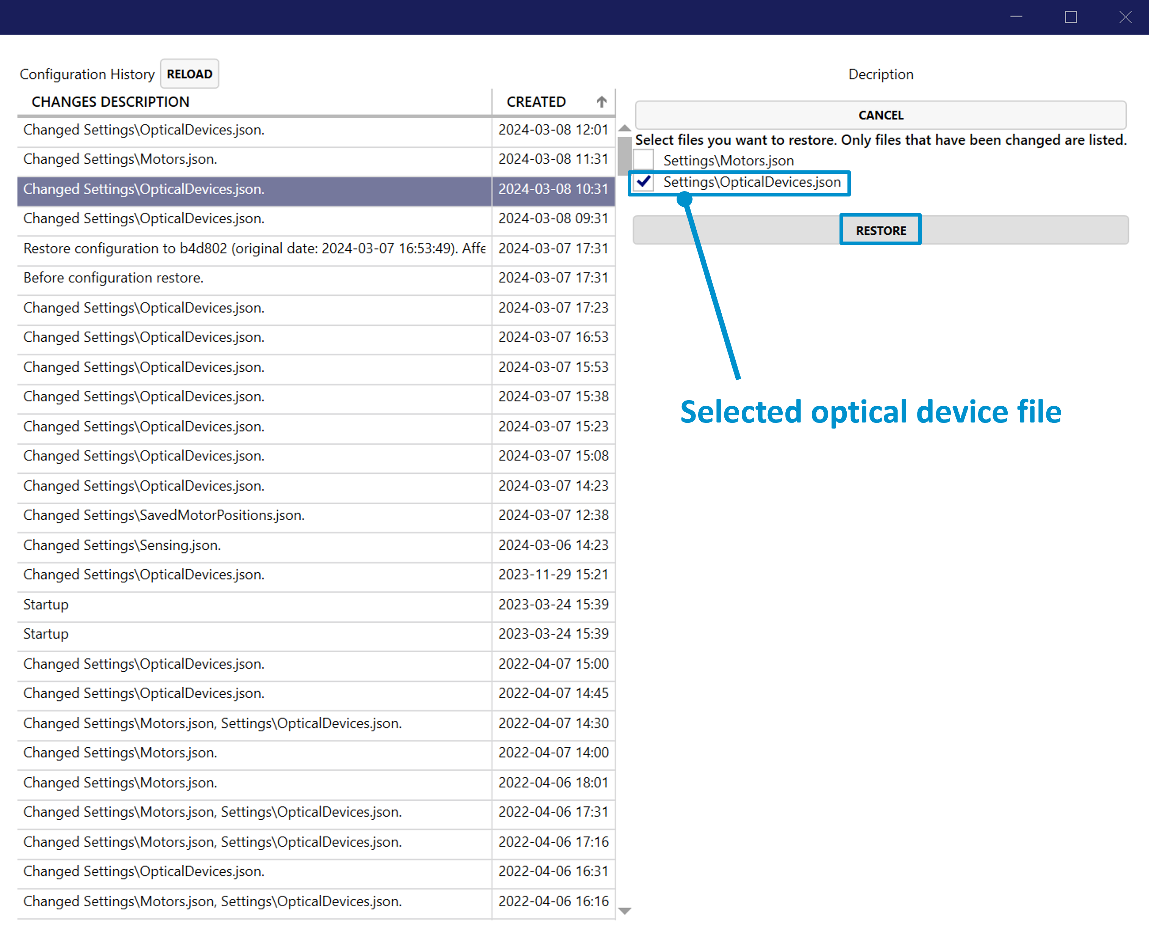Uncheck the Settings\OpticalDevices.json checkbox
Image resolution: width=1149 pixels, height=937 pixels.
pyautogui.click(x=644, y=182)
